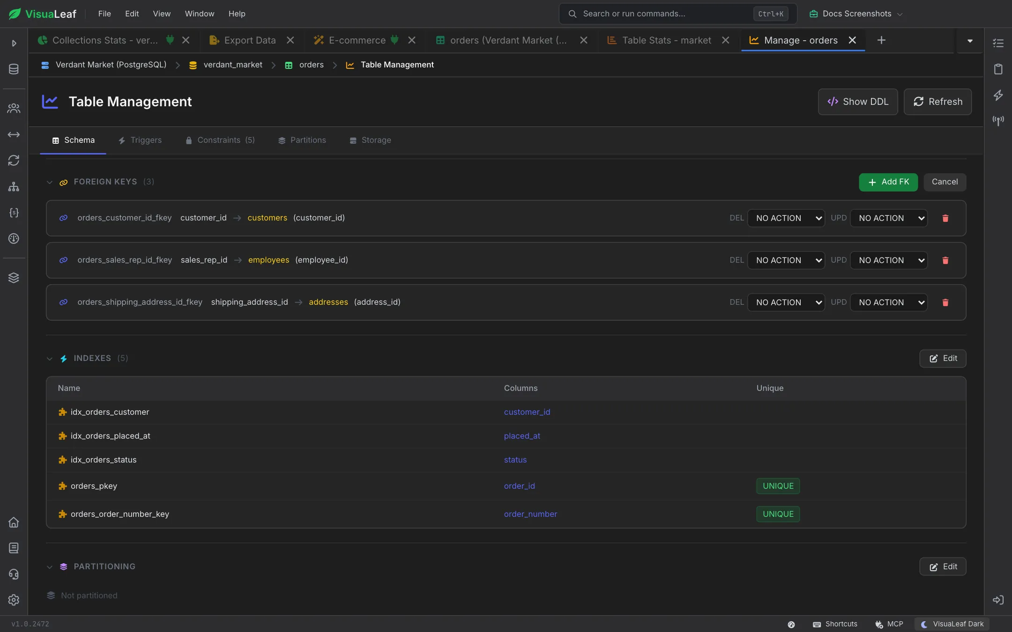1012x632 pixels.
Task: Follow the employees table link
Action: pyautogui.click(x=268, y=260)
